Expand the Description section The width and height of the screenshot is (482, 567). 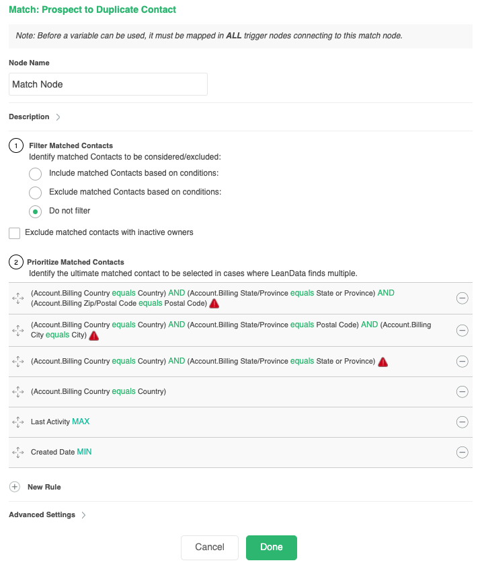[58, 117]
